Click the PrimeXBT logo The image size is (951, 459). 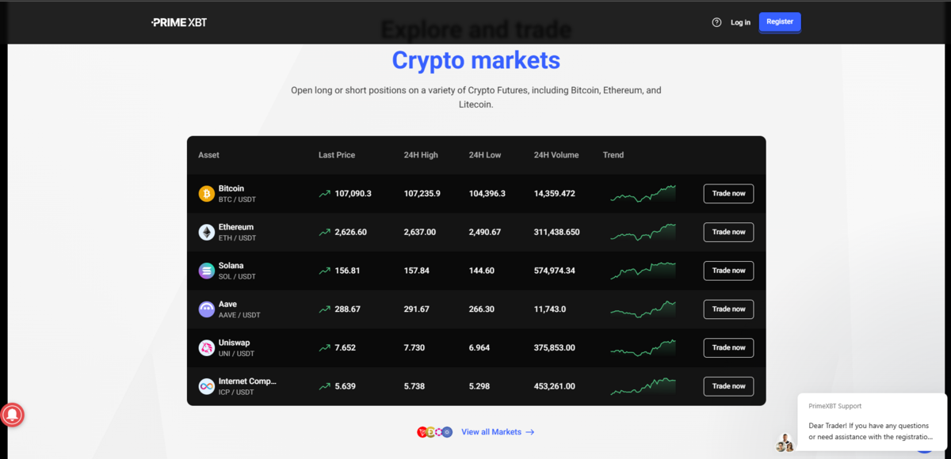pos(179,22)
